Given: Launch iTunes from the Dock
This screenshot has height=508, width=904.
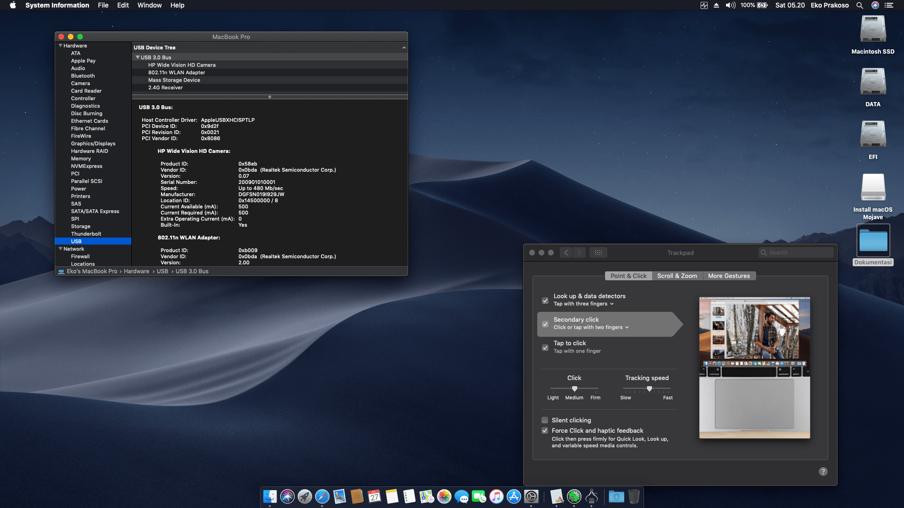Looking at the screenshot, I should point(496,496).
